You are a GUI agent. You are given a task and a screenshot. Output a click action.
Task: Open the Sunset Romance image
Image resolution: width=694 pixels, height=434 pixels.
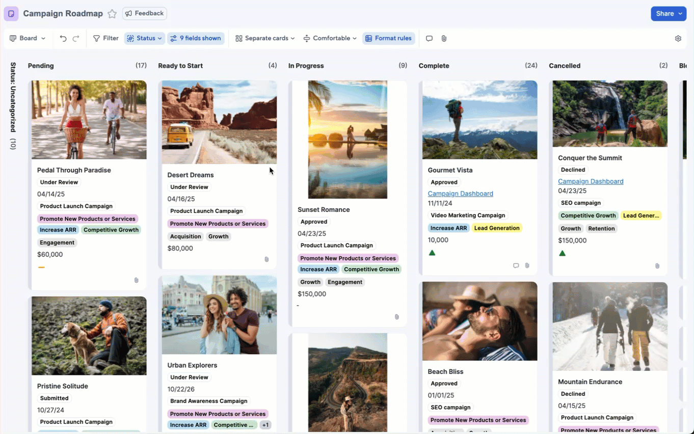tap(348, 140)
